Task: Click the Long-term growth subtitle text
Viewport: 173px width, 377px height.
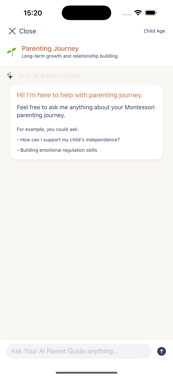Action: (69, 56)
